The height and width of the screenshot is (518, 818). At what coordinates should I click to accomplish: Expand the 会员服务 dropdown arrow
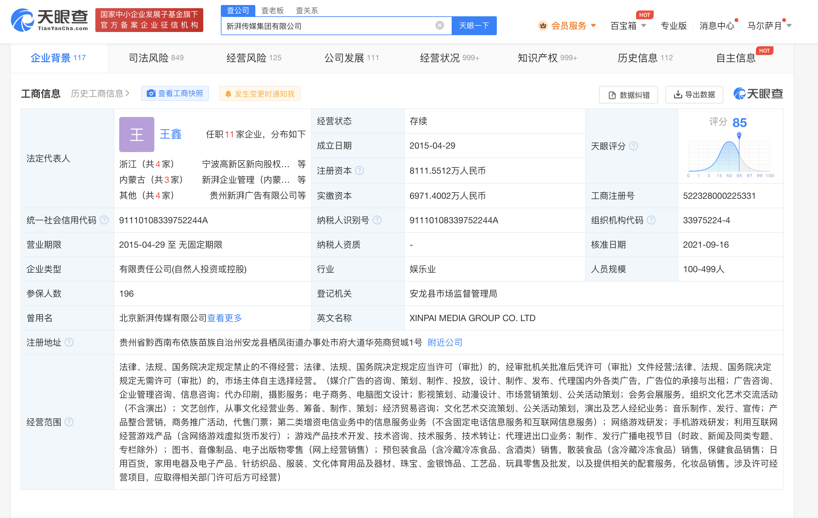point(593,25)
